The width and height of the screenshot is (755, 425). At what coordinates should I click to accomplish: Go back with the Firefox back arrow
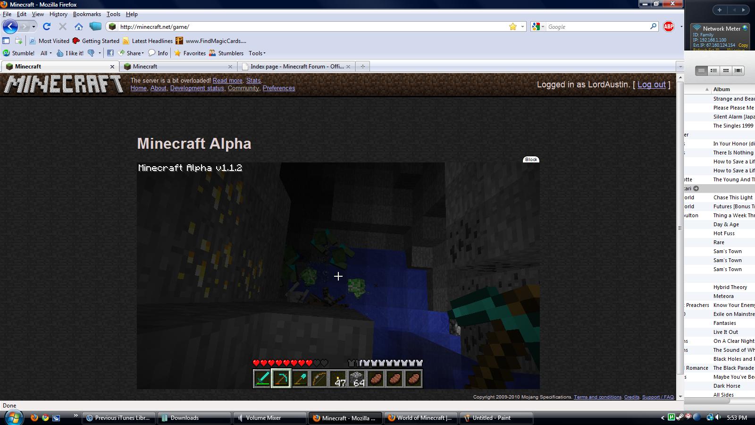pyautogui.click(x=10, y=26)
